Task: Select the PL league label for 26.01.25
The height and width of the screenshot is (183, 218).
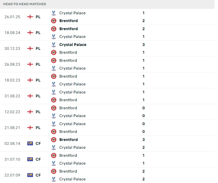Action: pos(38,17)
